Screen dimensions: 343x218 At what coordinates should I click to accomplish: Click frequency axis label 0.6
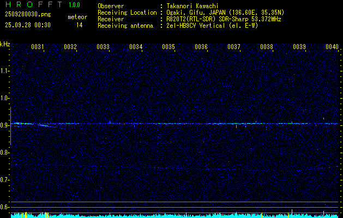point(5,207)
